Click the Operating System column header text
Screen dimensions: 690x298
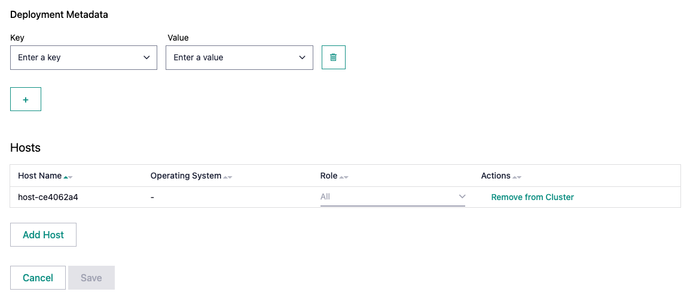(x=185, y=176)
